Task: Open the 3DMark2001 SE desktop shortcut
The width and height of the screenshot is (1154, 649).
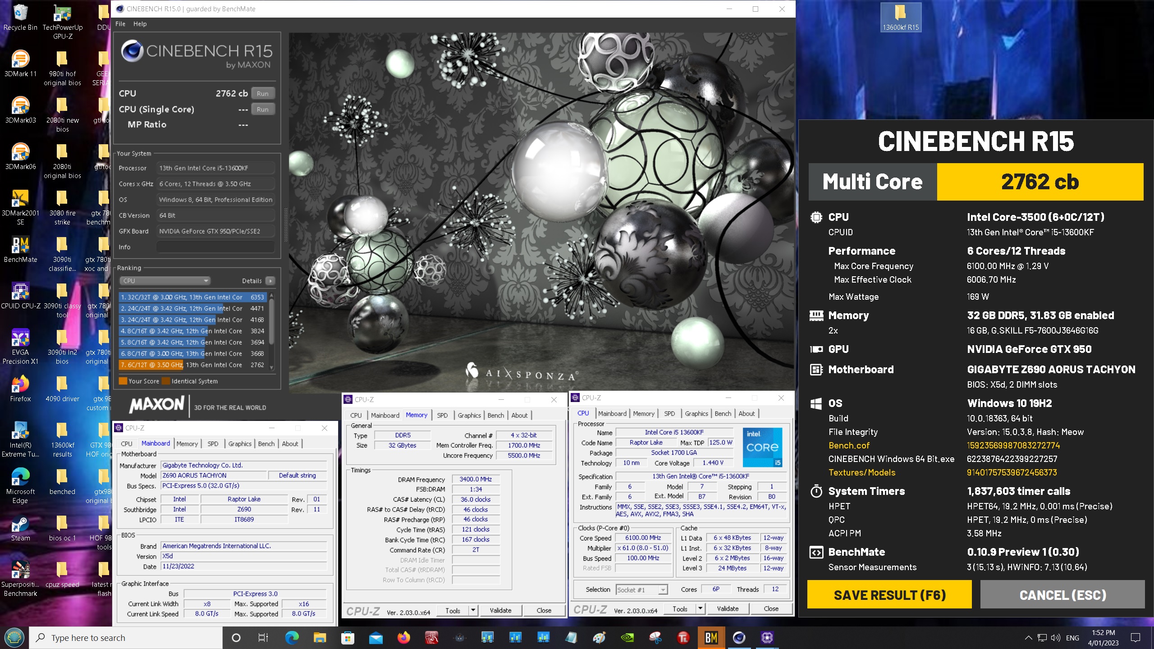Action: [x=20, y=207]
